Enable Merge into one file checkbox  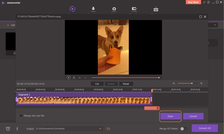(x=21, y=116)
